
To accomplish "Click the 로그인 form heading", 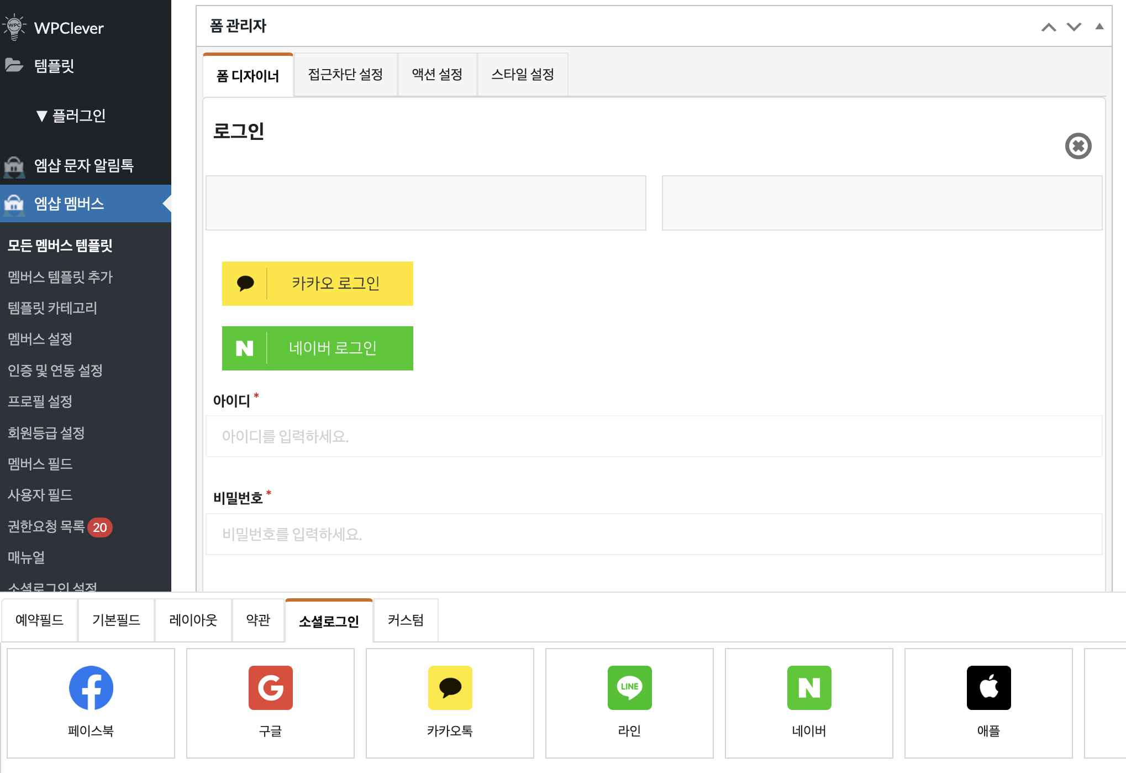I will 239,131.
